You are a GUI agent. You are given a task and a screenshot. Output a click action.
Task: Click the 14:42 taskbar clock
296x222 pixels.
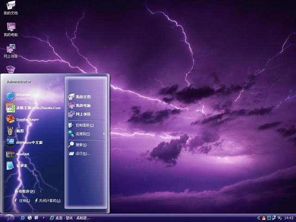tap(289, 218)
